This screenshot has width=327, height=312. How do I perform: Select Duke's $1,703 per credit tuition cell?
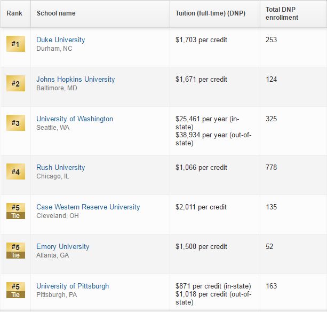(x=201, y=40)
